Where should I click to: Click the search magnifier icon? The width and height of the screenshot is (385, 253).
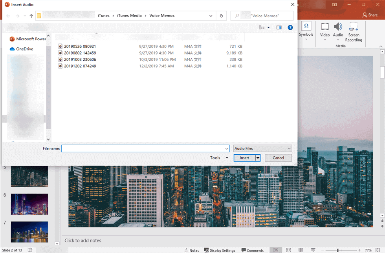point(237,16)
